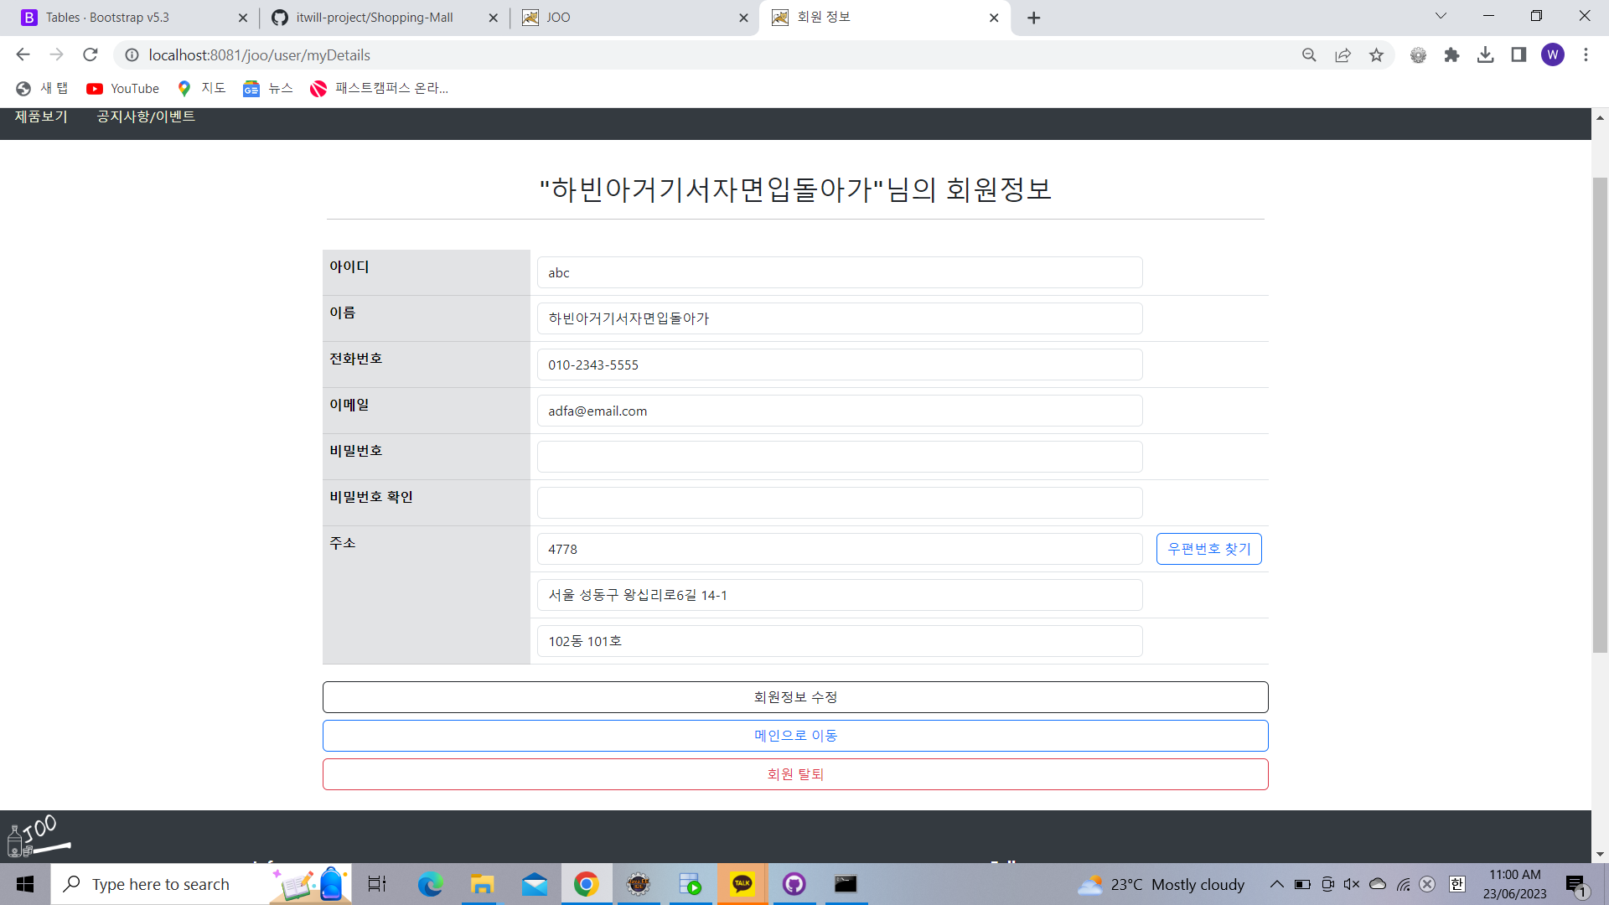Select the 회원 정보 tab
This screenshot has width=1609, height=905.
855,17
